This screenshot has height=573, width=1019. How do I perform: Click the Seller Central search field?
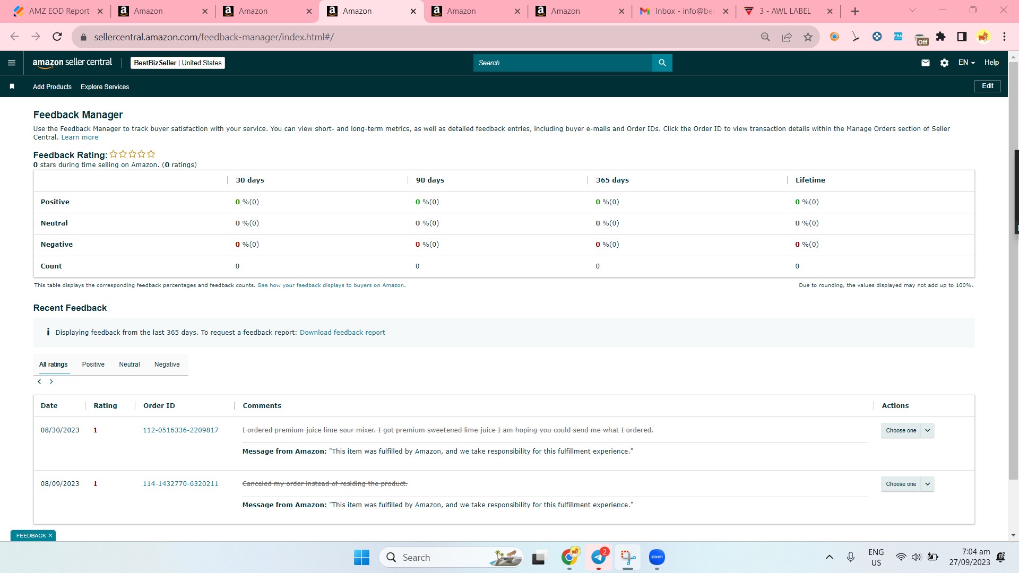[x=563, y=63]
